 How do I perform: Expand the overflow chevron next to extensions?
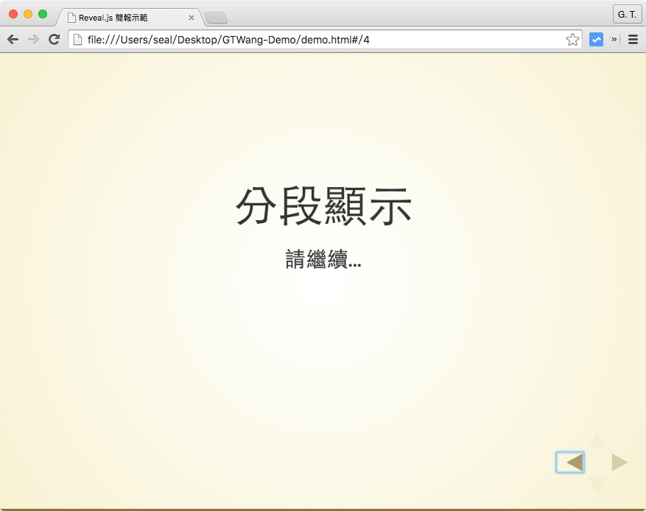(613, 39)
